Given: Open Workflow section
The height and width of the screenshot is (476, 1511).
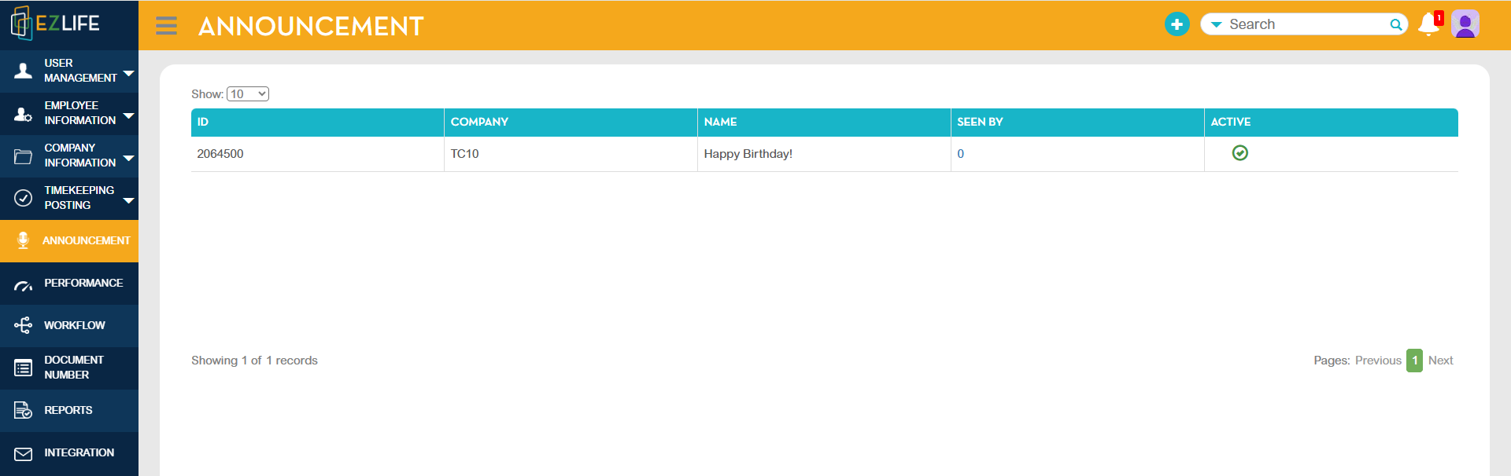Looking at the screenshot, I should click(69, 325).
